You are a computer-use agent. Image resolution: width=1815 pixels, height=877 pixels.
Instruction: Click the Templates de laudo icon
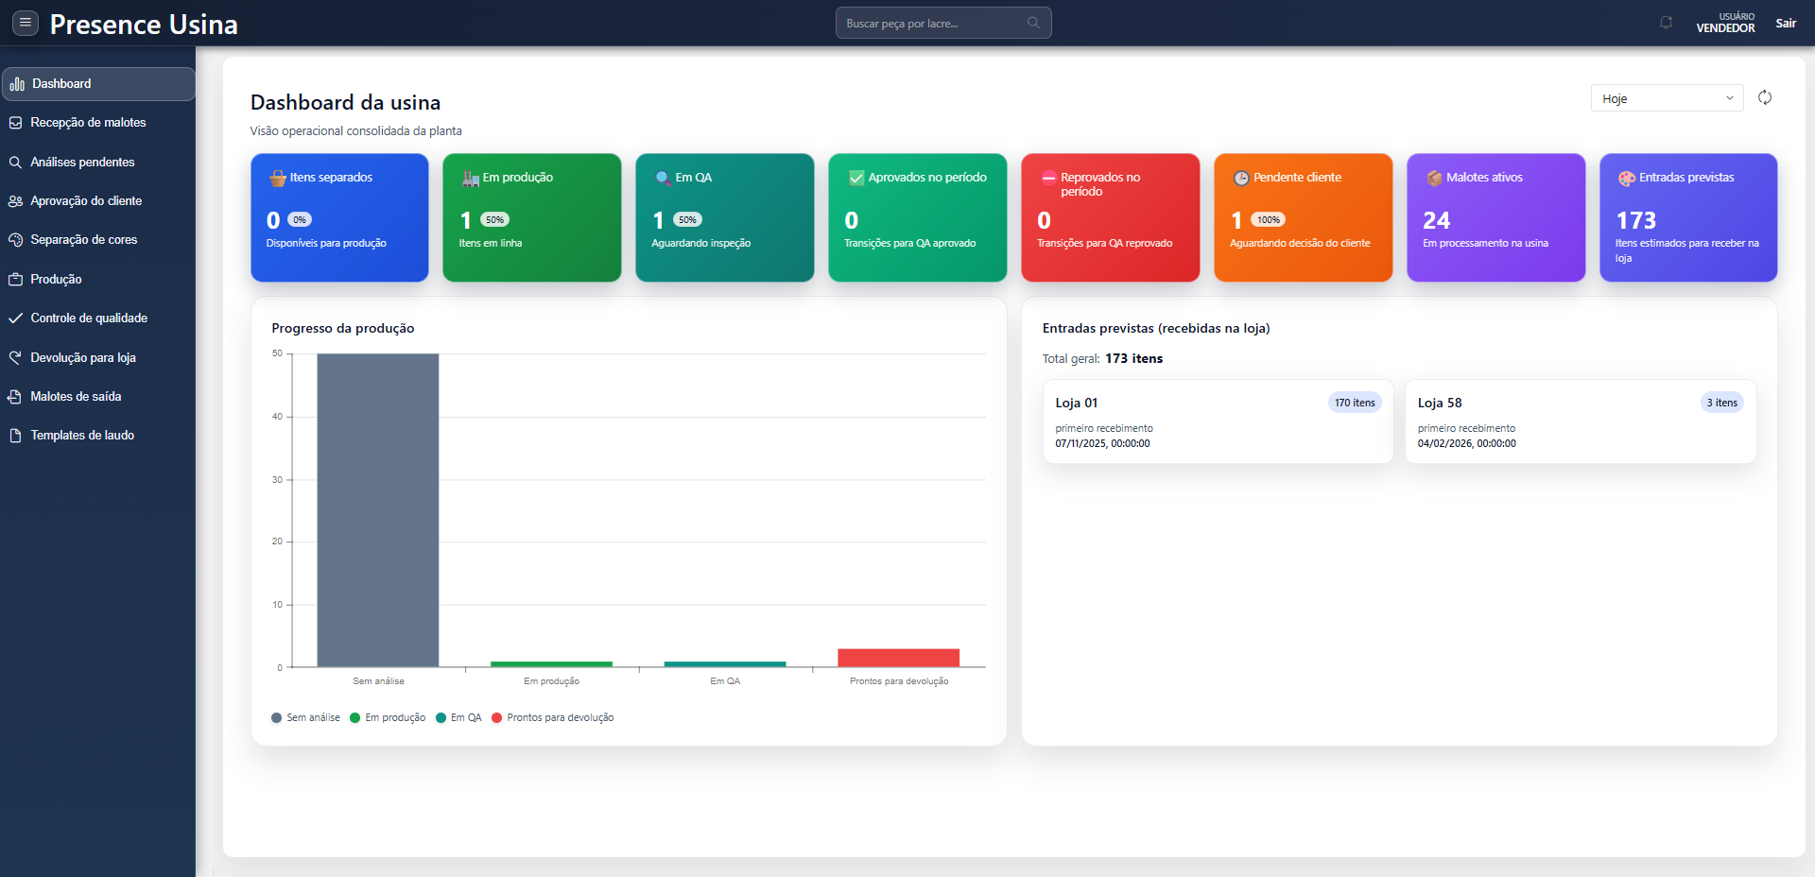[15, 436]
